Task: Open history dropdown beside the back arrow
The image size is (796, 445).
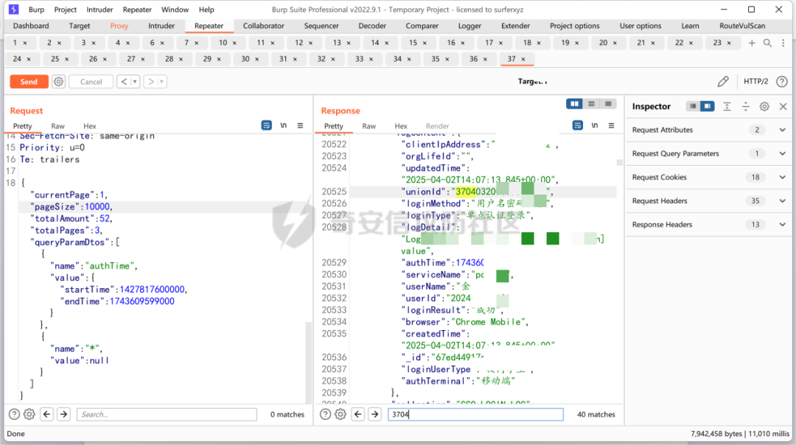Action: point(135,82)
